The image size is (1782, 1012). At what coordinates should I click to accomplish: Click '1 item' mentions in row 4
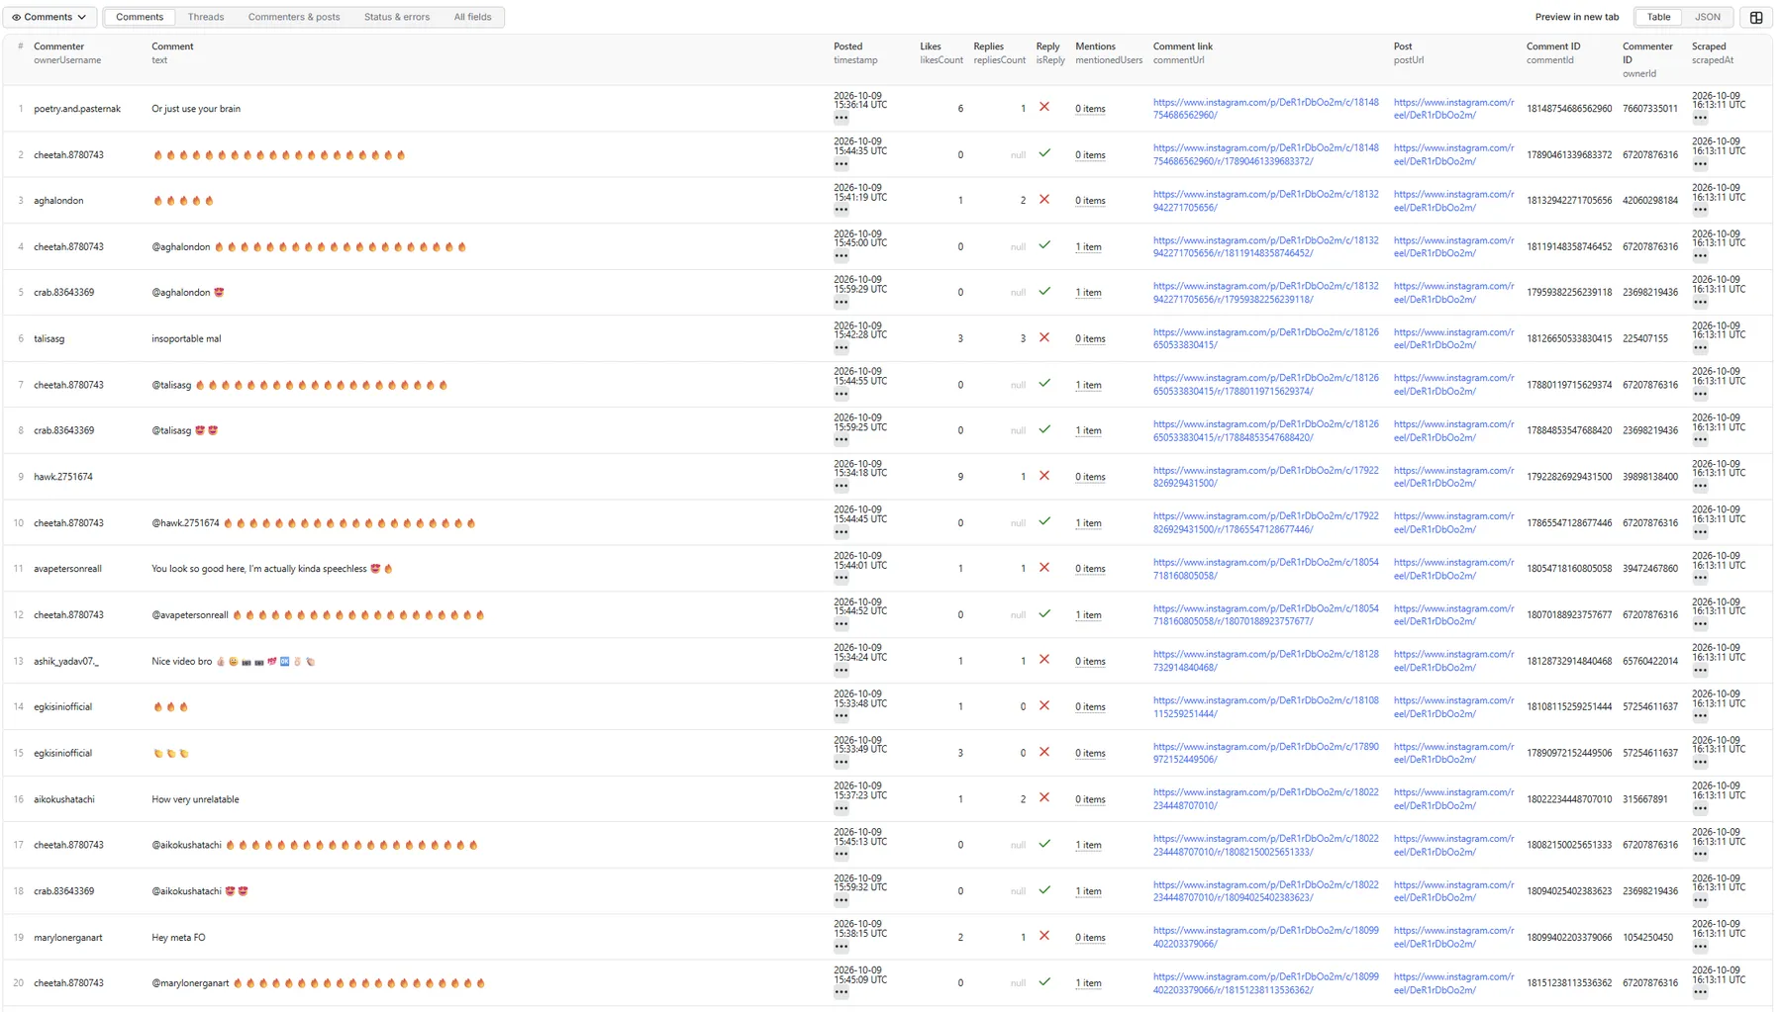(x=1088, y=247)
